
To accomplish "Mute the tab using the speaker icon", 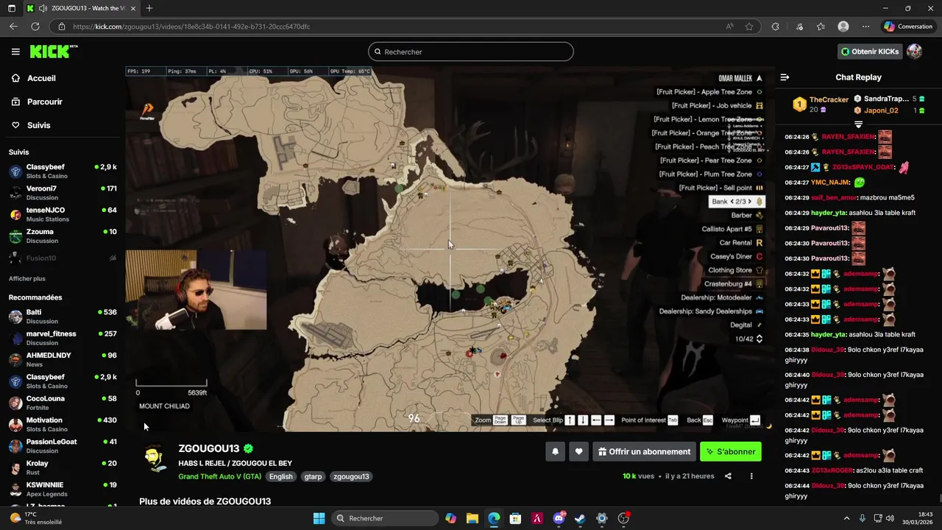I will point(42,8).
